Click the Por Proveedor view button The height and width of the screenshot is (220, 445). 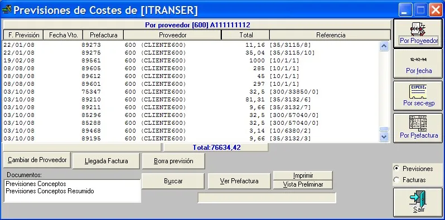pyautogui.click(x=418, y=33)
